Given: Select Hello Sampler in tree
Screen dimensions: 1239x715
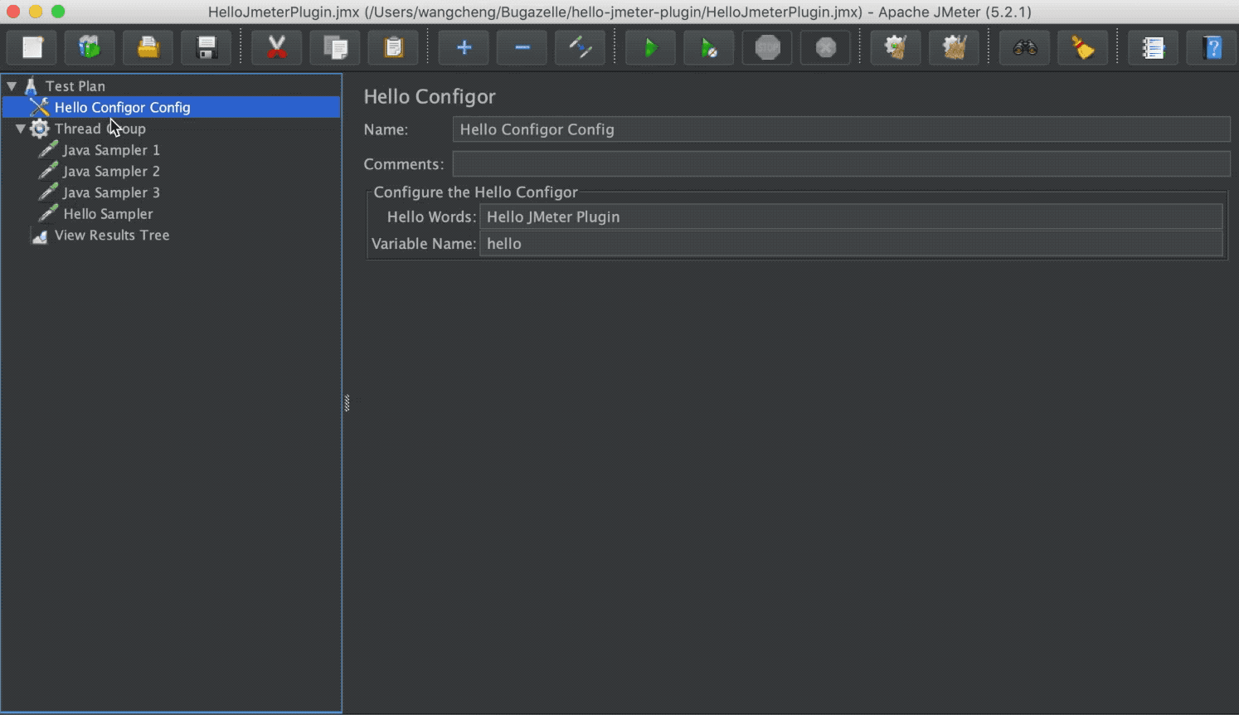Looking at the screenshot, I should (x=108, y=214).
